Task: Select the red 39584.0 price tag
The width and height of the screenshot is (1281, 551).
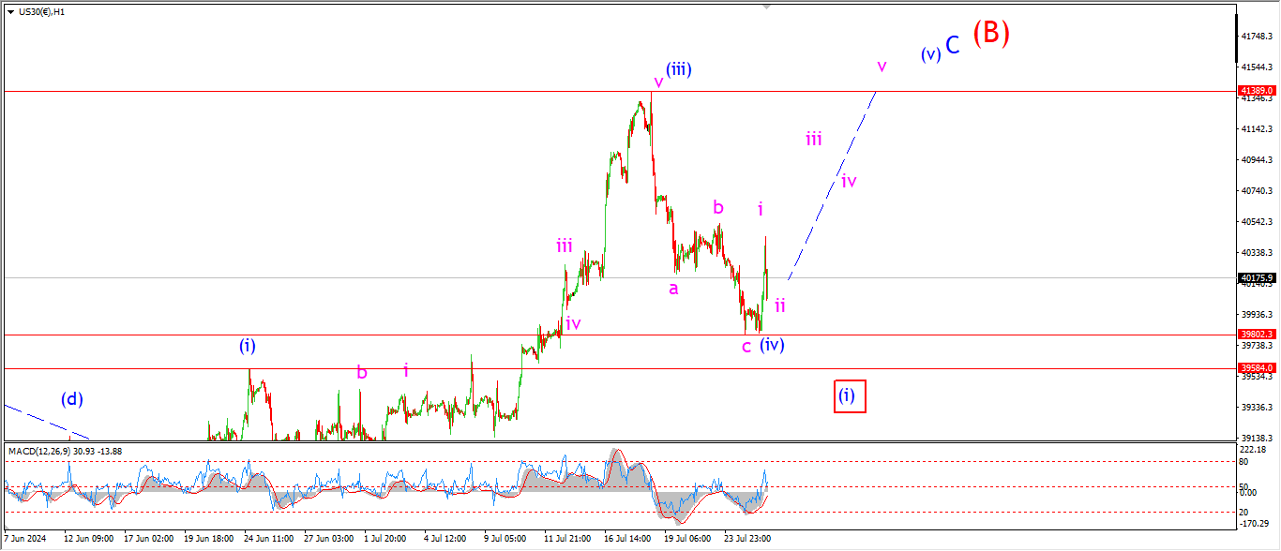Action: click(1258, 368)
